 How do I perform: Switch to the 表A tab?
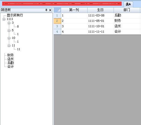pyautogui.click(x=128, y=4)
